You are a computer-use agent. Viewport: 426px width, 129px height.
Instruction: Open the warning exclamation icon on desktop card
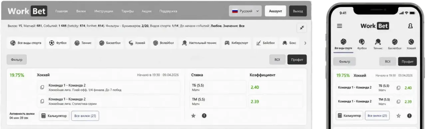(x=204, y=116)
